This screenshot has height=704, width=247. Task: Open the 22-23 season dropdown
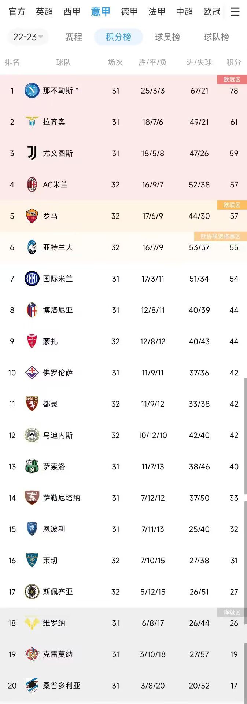click(x=28, y=37)
